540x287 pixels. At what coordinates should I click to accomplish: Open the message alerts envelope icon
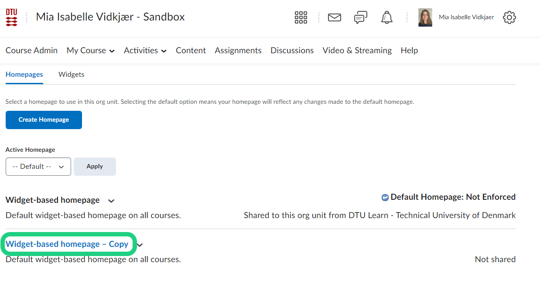pyautogui.click(x=334, y=17)
